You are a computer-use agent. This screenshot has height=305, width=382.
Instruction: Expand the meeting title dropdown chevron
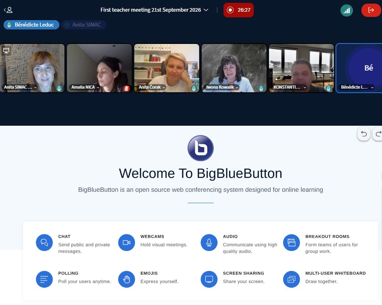(x=206, y=10)
